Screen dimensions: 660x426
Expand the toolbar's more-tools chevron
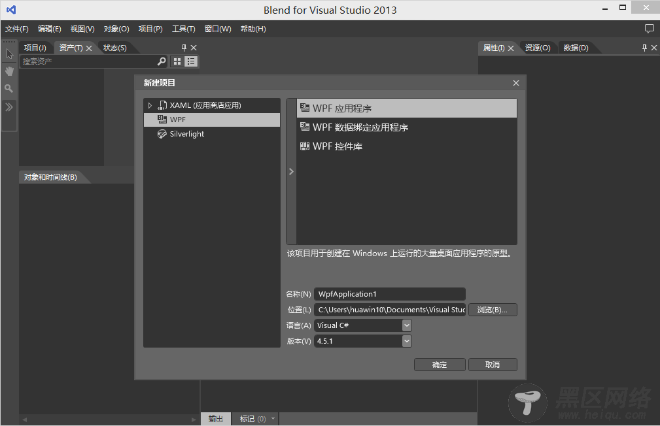tap(9, 106)
